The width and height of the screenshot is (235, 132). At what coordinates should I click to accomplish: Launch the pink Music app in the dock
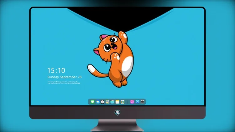pyautogui.click(x=132, y=102)
